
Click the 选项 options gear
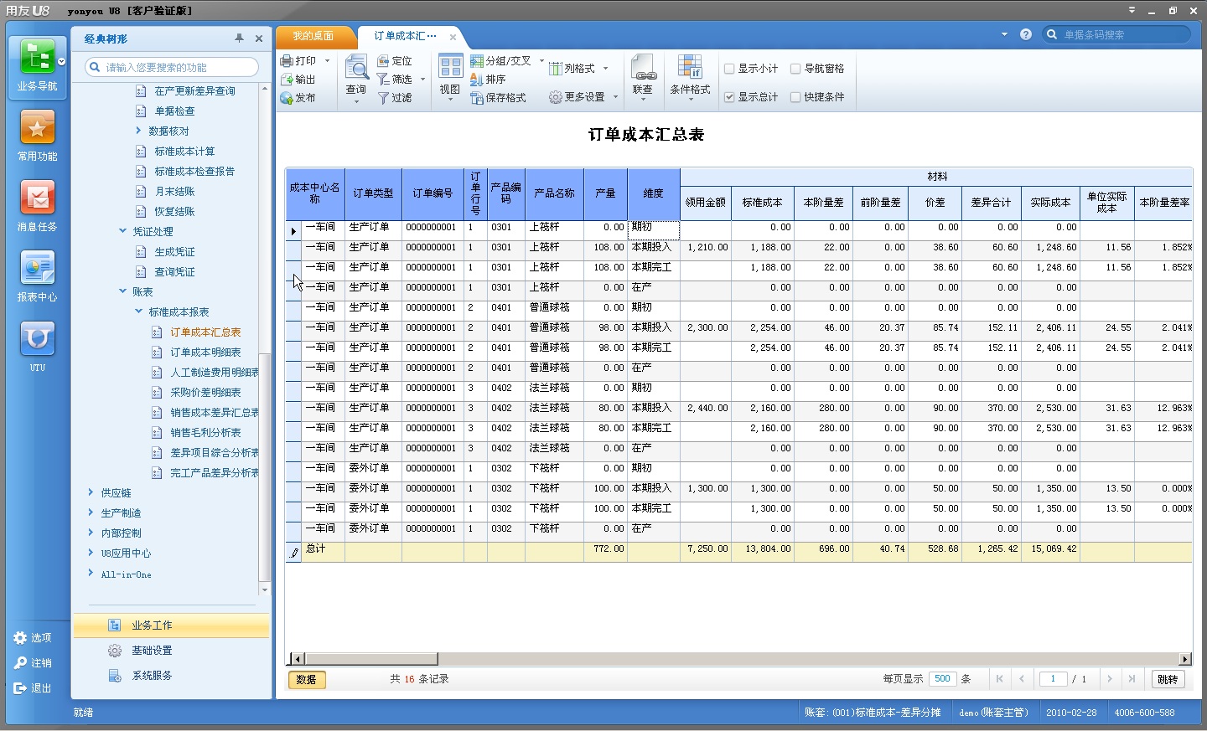tap(33, 638)
